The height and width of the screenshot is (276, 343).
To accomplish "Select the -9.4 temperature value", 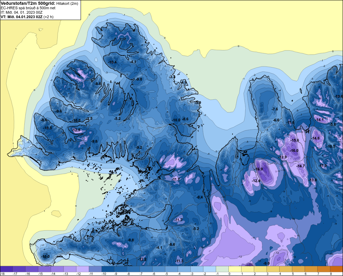I will click(200, 197).
